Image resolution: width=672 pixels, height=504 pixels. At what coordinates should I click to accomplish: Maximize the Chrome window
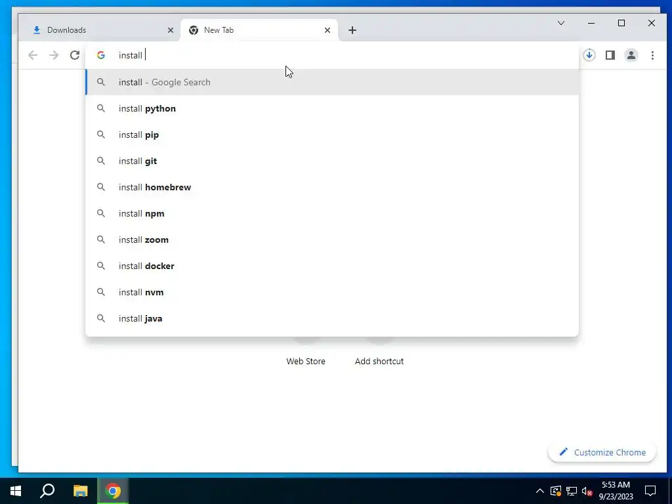pyautogui.click(x=621, y=23)
